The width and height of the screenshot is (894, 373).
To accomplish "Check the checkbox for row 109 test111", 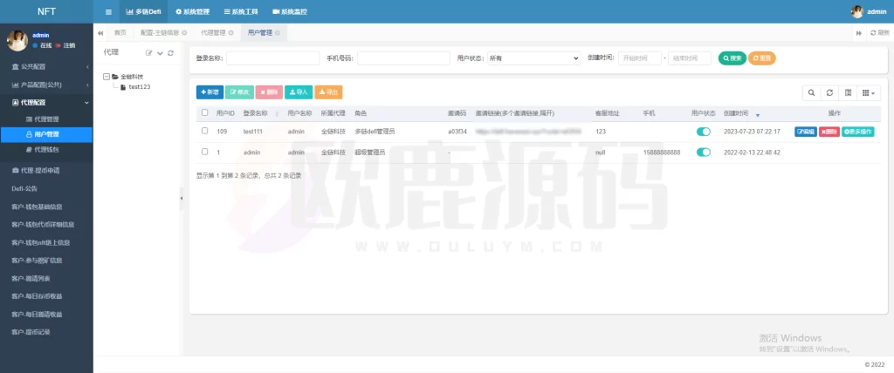I will coord(204,131).
